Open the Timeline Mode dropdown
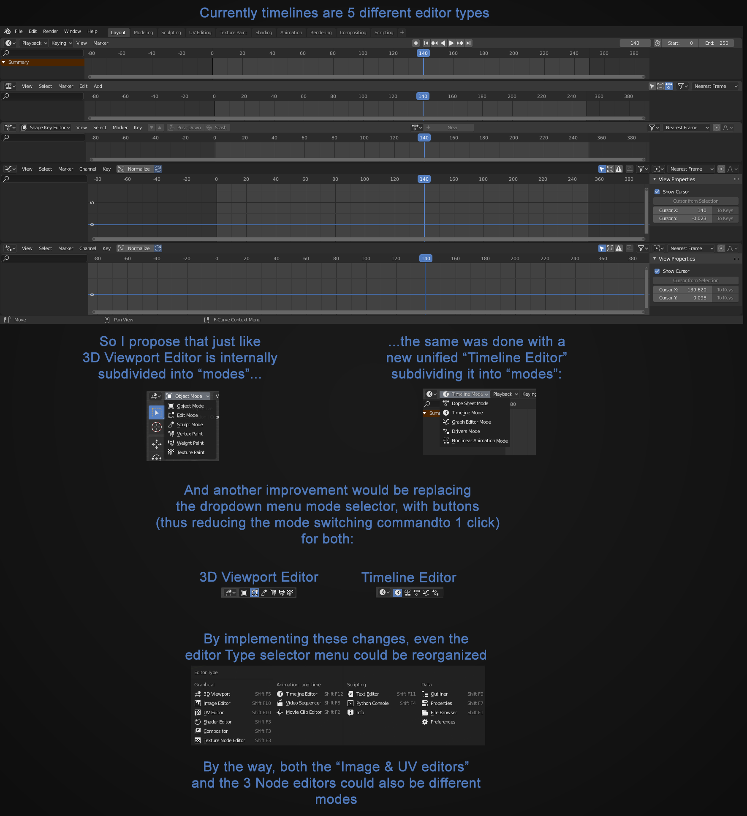747x816 pixels. click(x=465, y=394)
